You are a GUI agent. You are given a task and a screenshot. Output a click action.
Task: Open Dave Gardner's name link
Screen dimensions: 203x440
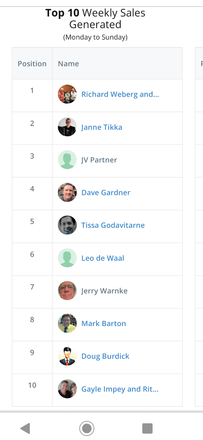tap(106, 193)
